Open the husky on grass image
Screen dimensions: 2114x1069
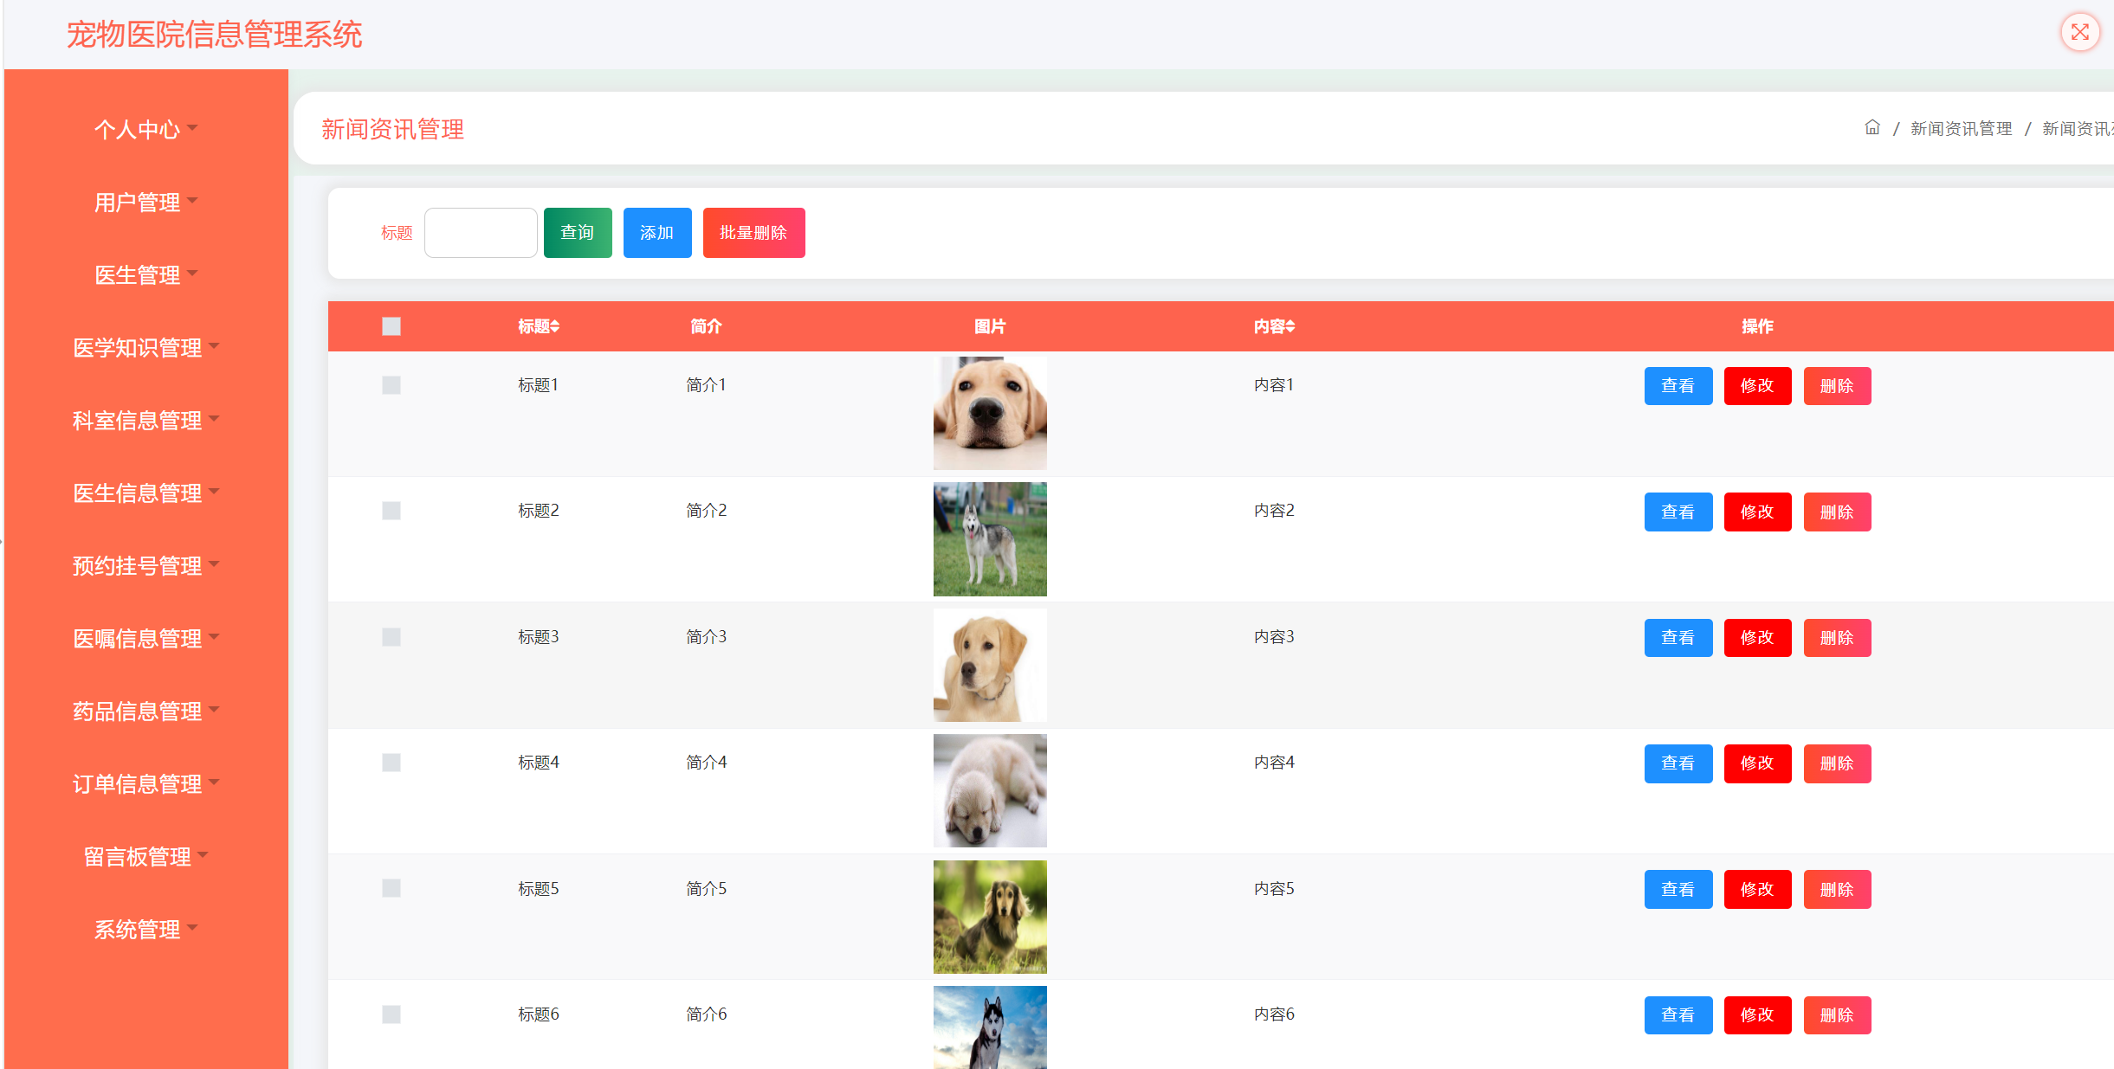pyautogui.click(x=989, y=538)
